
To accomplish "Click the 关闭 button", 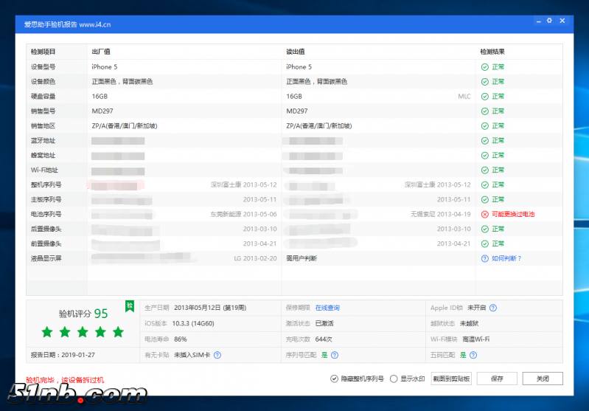I will (x=542, y=379).
